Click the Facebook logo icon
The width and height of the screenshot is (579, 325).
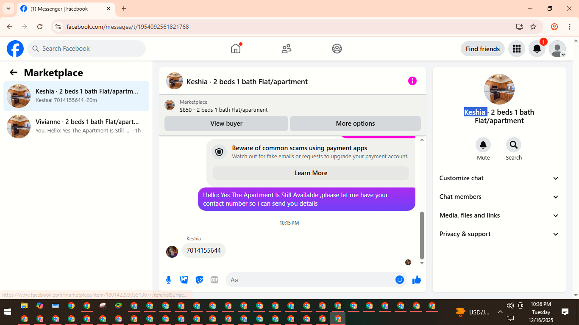tap(15, 49)
